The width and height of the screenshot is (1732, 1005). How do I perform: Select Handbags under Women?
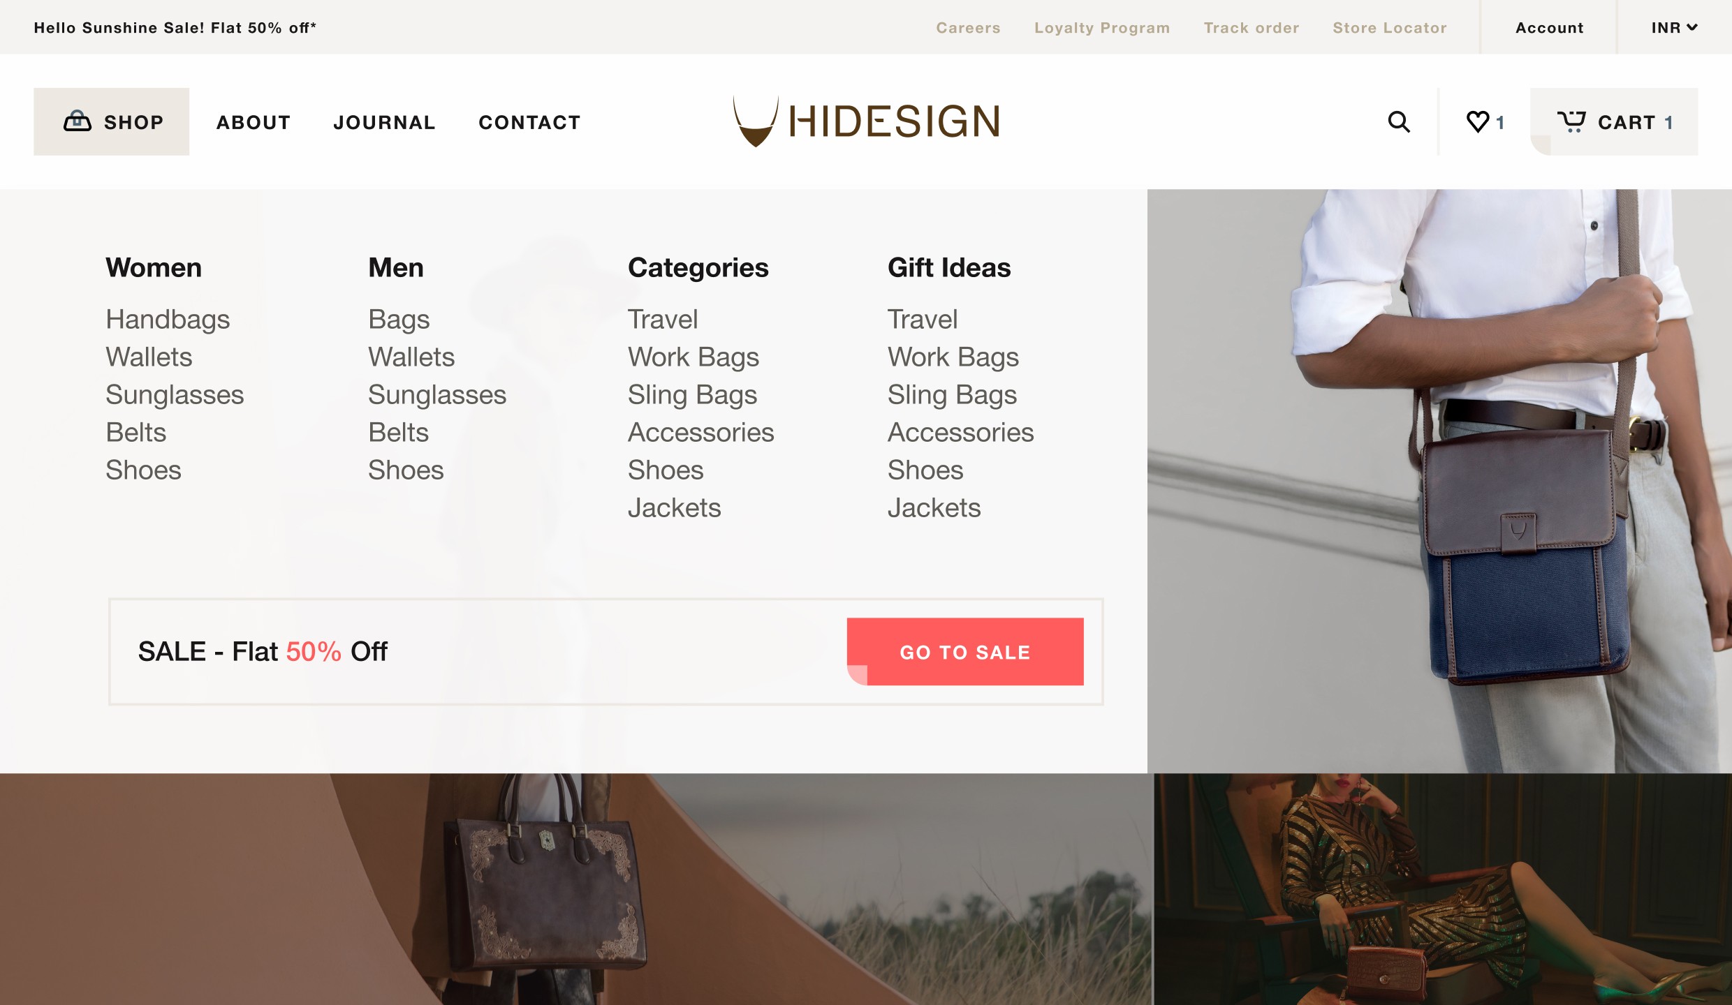(168, 319)
